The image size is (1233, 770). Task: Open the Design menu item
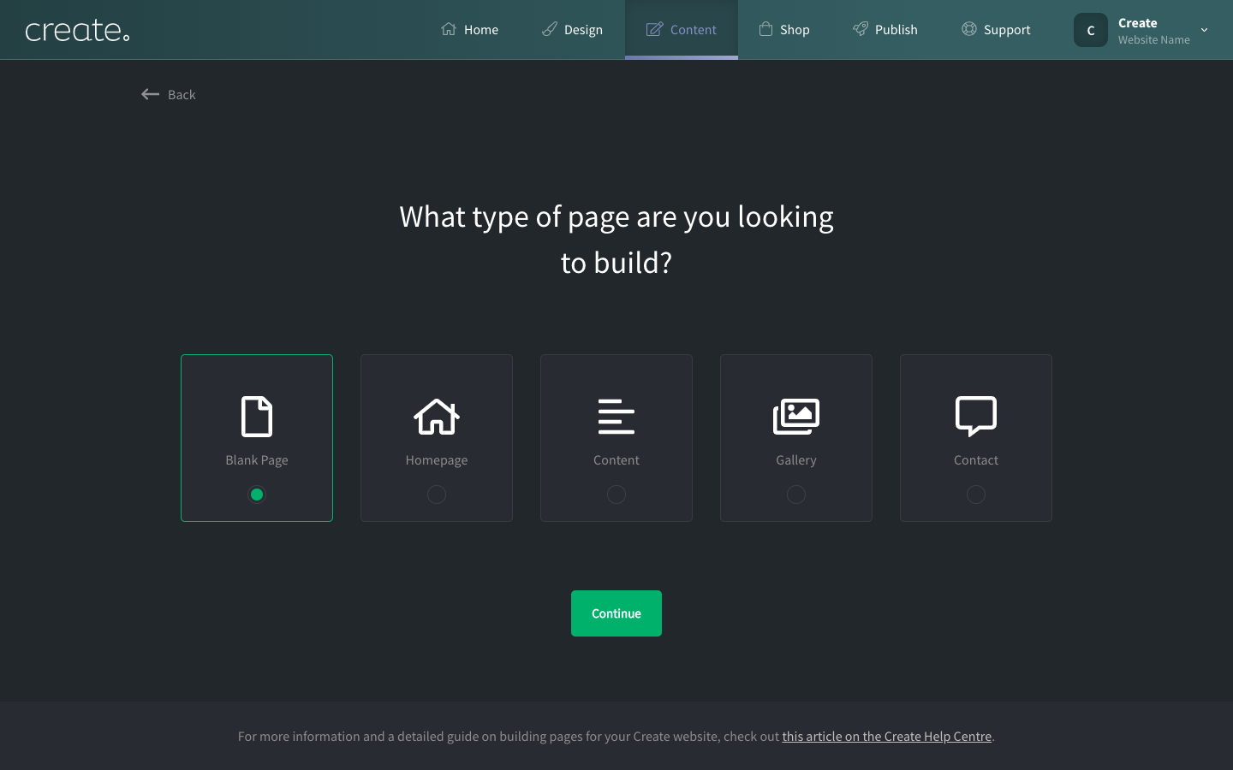[573, 29]
